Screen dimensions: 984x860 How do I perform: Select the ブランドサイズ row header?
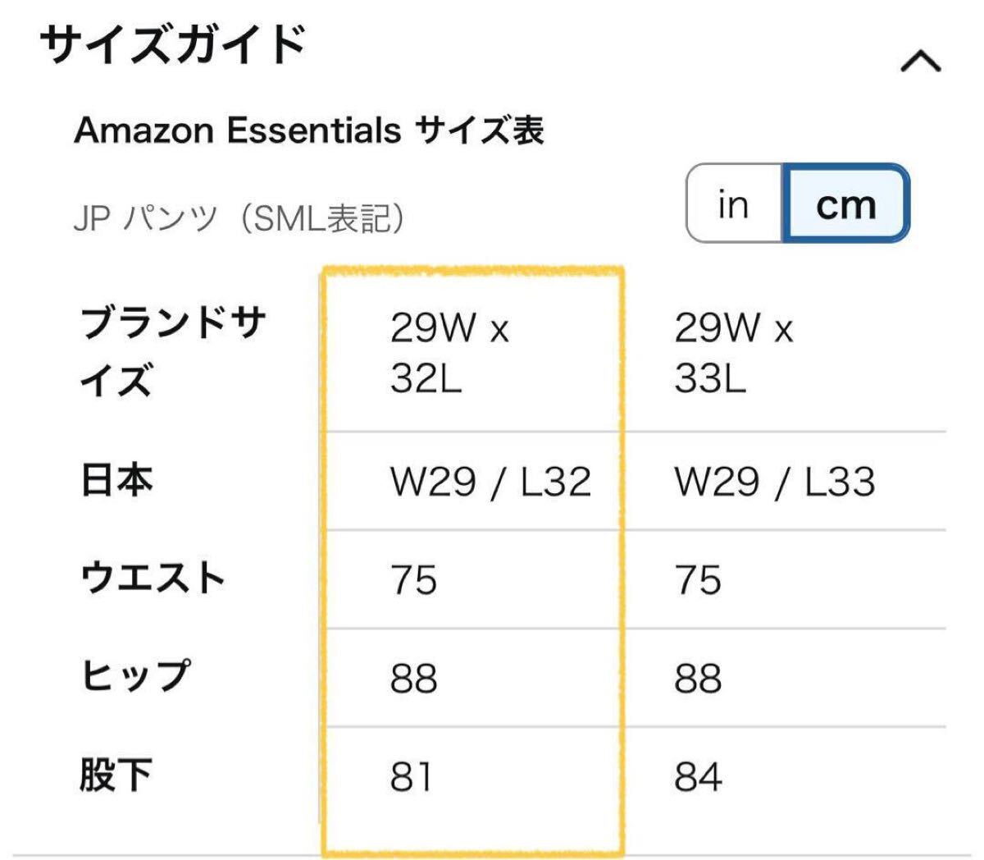[x=172, y=351]
